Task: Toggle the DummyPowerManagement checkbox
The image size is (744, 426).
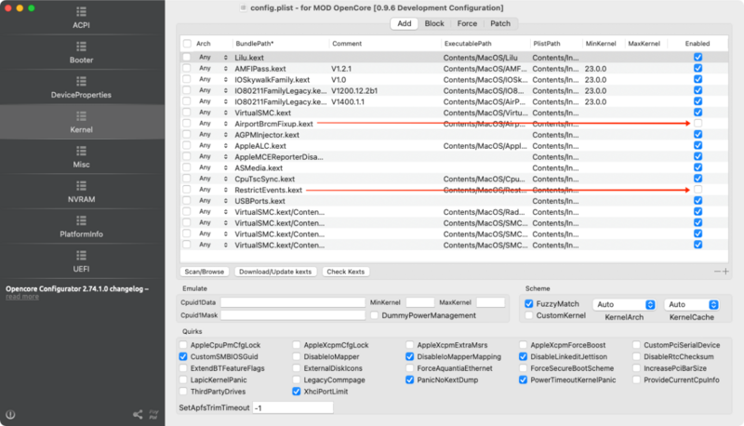Action: [x=375, y=315]
